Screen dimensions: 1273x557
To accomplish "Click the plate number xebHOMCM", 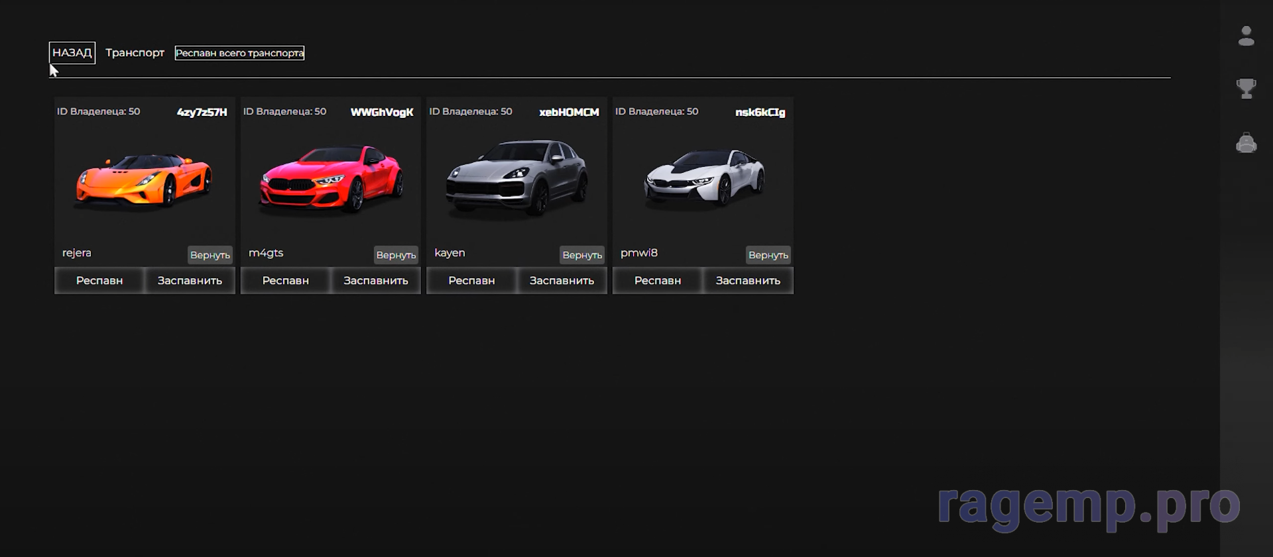I will click(569, 113).
